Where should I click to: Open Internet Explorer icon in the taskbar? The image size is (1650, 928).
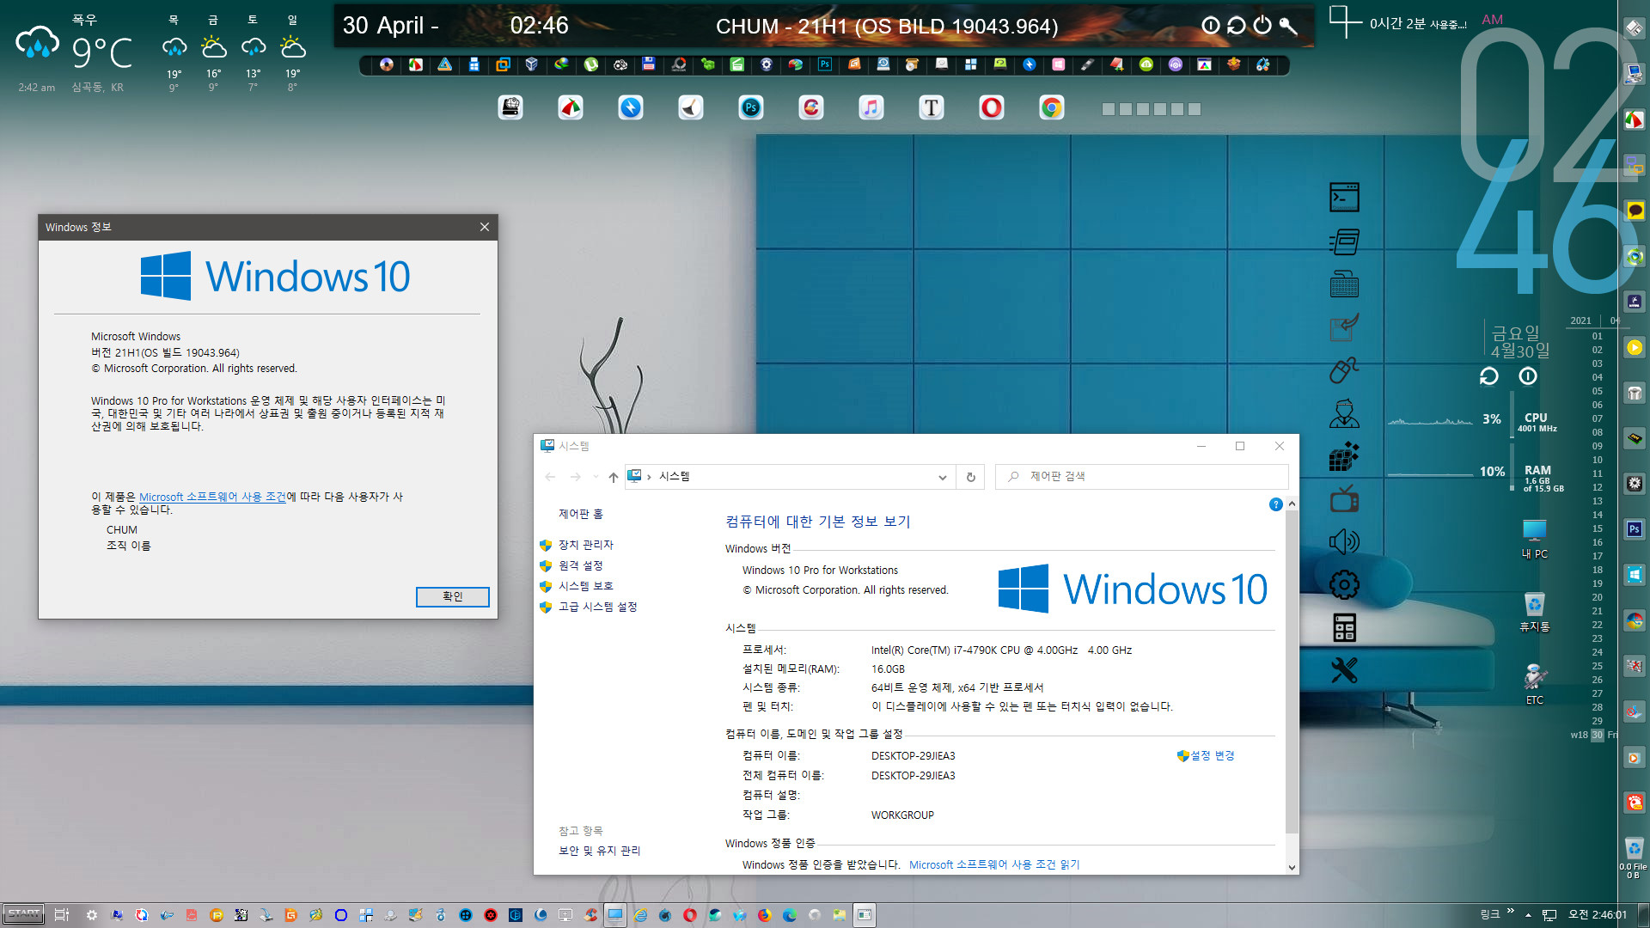pyautogui.click(x=640, y=915)
